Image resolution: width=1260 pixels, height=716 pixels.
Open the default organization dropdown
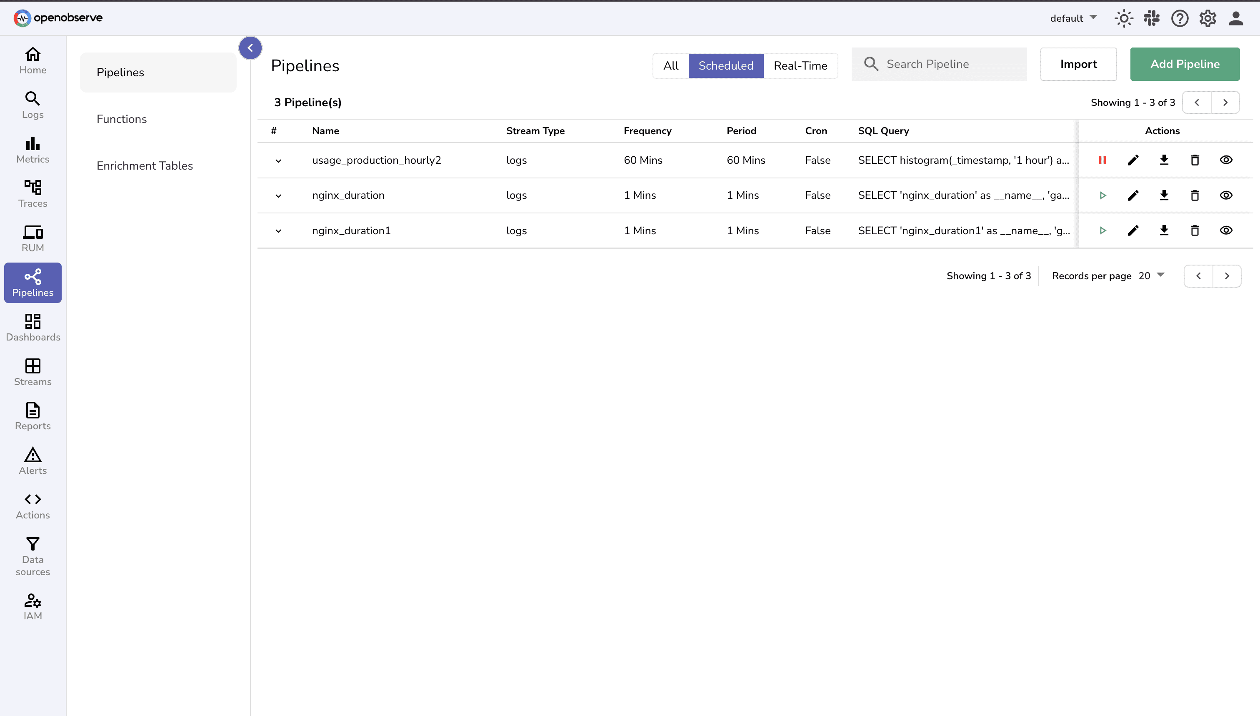coord(1072,18)
